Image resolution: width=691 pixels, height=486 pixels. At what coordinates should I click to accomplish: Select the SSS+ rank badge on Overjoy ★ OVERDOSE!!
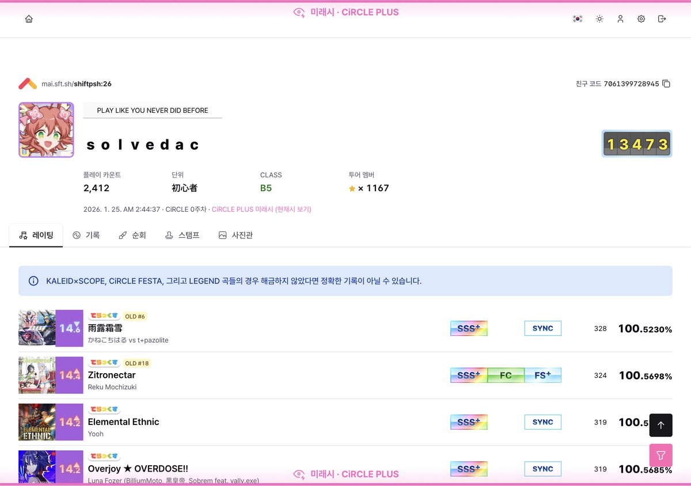pyautogui.click(x=468, y=468)
